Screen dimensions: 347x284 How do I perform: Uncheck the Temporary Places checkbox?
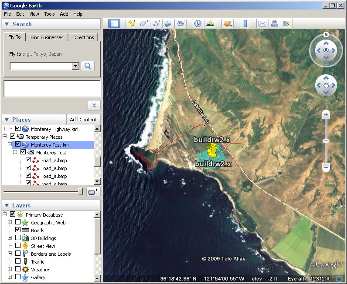point(13,136)
